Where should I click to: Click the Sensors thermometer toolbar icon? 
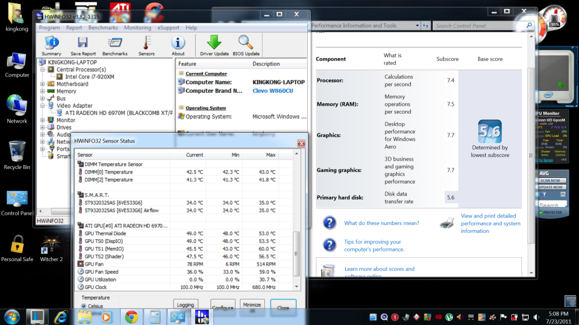click(146, 46)
